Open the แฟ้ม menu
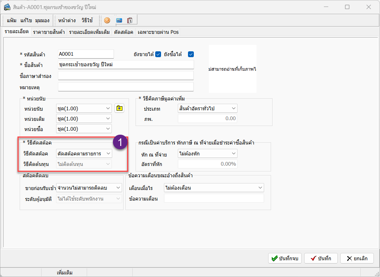This screenshot has width=380, height=277. point(12,20)
